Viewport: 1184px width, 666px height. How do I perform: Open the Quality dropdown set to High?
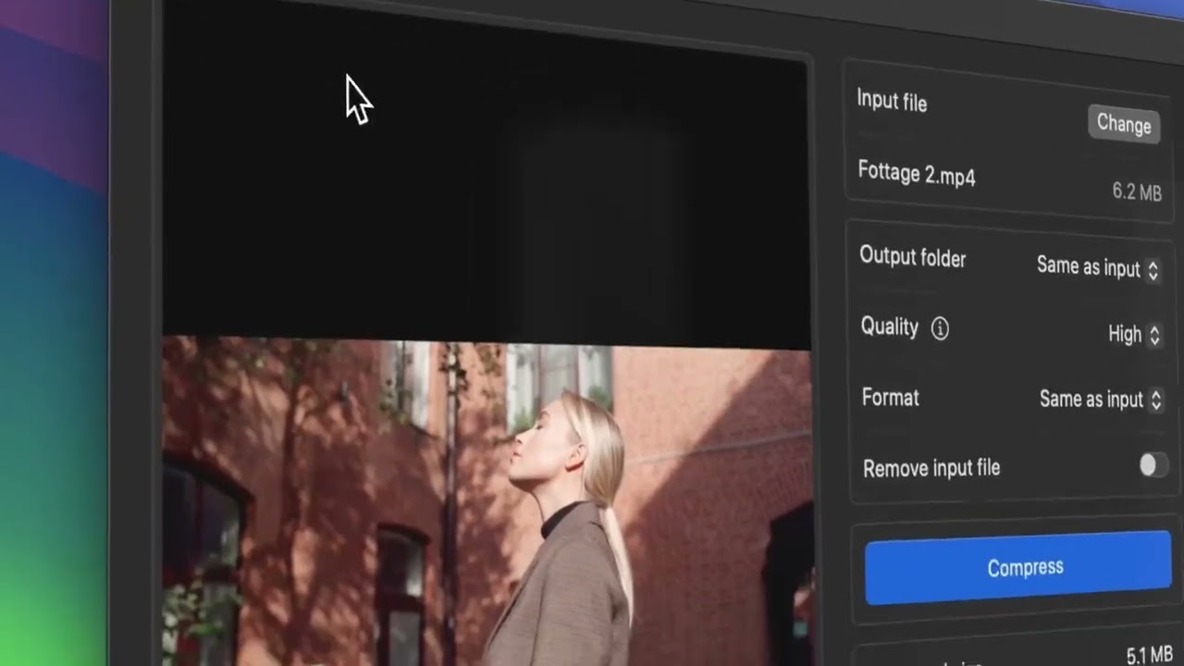(x=1134, y=334)
